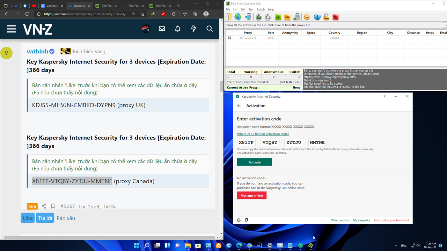Bookmark post #3,367 with the bookmark icon
Image resolution: width=447 pixels, height=251 pixels.
pos(53,206)
